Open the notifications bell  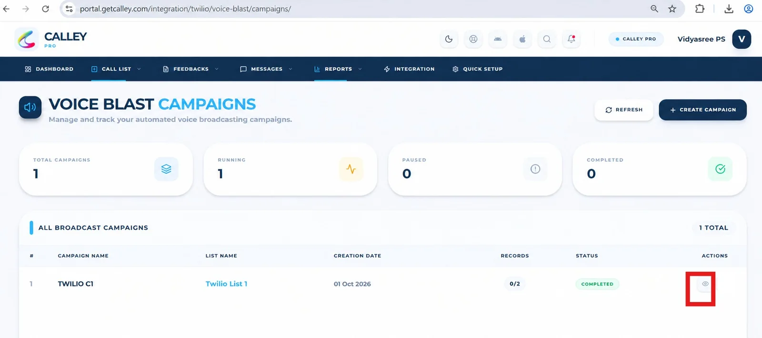click(571, 39)
